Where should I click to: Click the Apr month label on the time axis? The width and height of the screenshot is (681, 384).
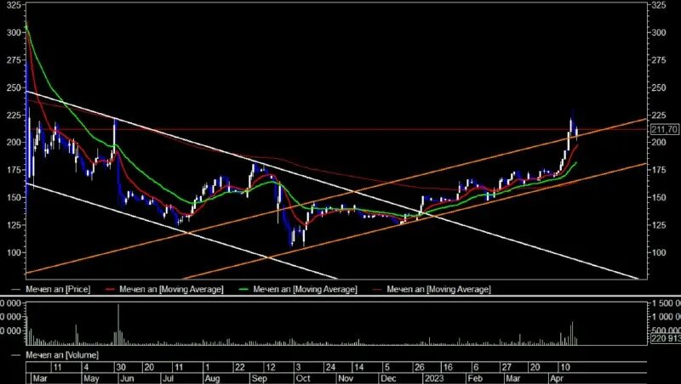point(557,378)
